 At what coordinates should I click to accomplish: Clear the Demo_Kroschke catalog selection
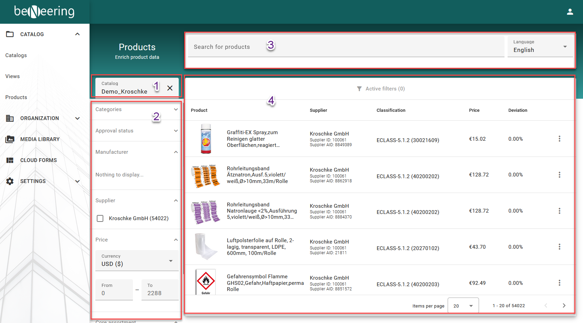click(x=170, y=88)
